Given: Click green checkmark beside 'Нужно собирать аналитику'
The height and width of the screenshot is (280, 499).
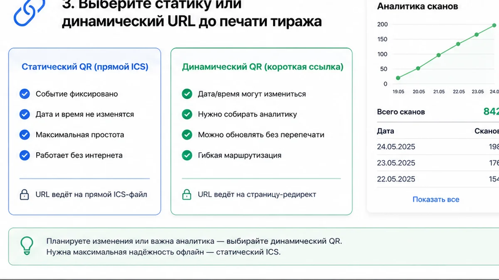Looking at the screenshot, I should (x=187, y=114).
